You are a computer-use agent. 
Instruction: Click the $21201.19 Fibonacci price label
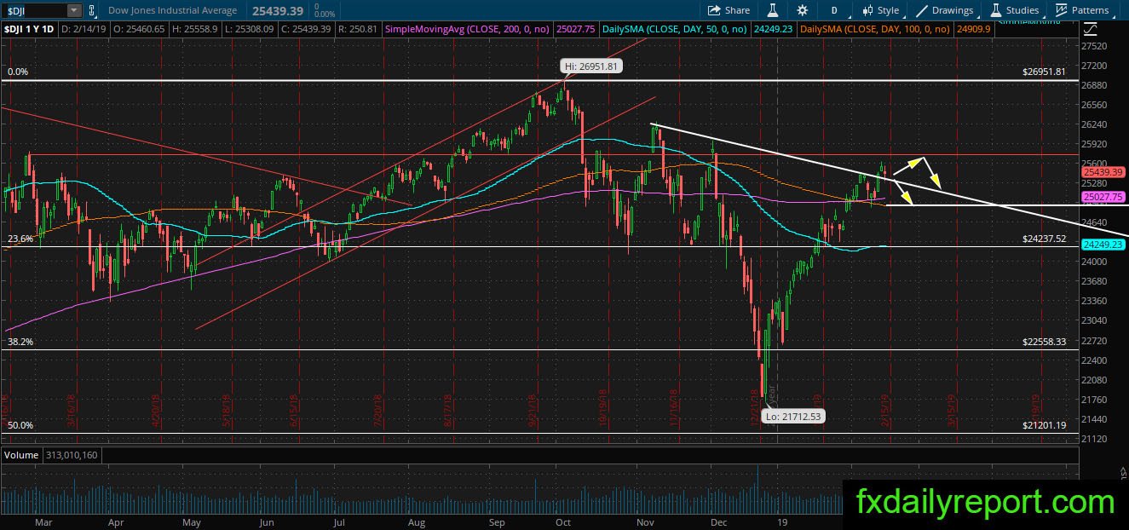[1044, 425]
